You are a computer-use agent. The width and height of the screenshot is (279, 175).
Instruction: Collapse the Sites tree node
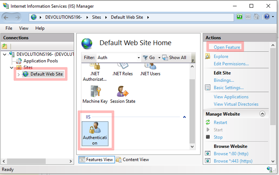tap(12, 68)
